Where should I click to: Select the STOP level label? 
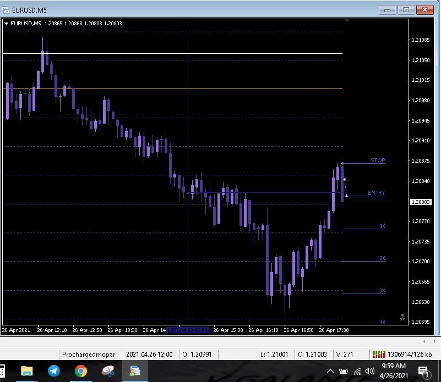378,160
